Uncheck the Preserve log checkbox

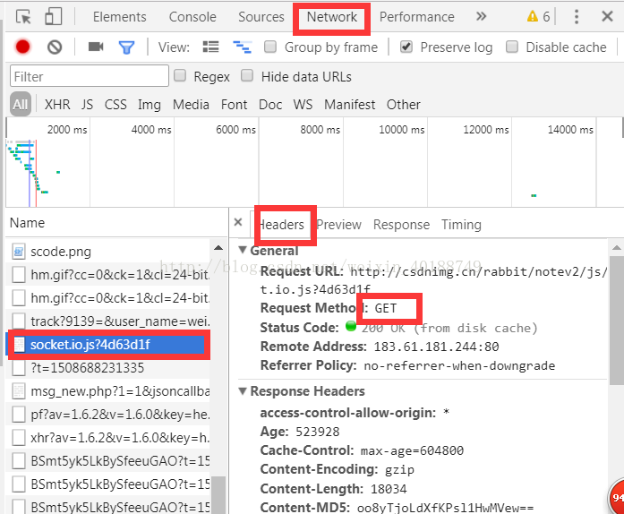coord(406,47)
